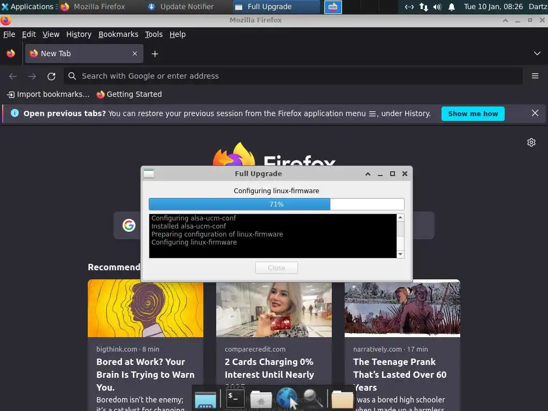
Task: Open the Bookmarks menu
Action: (118, 34)
